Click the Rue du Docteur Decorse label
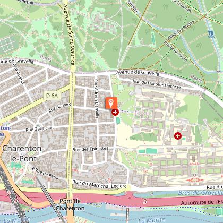 coord(157,84)
